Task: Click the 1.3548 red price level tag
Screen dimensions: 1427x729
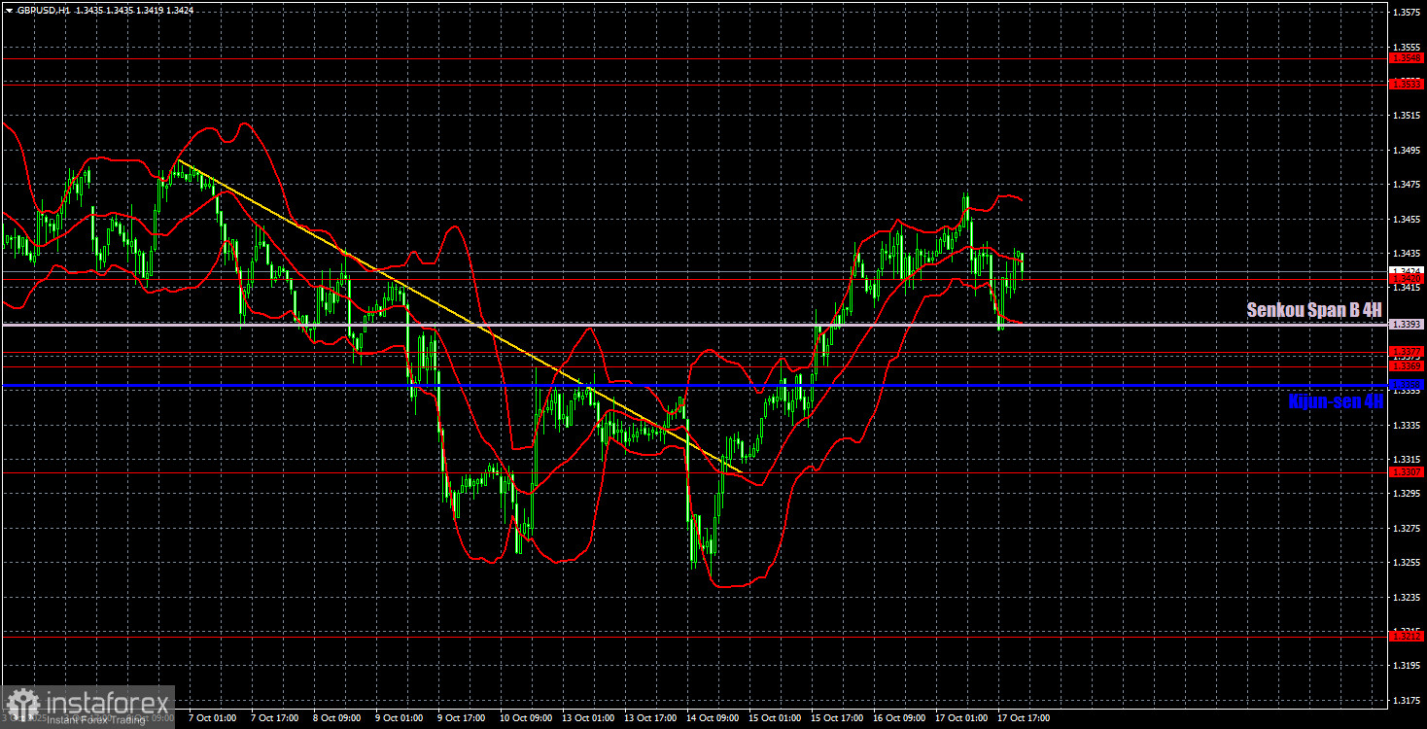Action: [x=1407, y=58]
